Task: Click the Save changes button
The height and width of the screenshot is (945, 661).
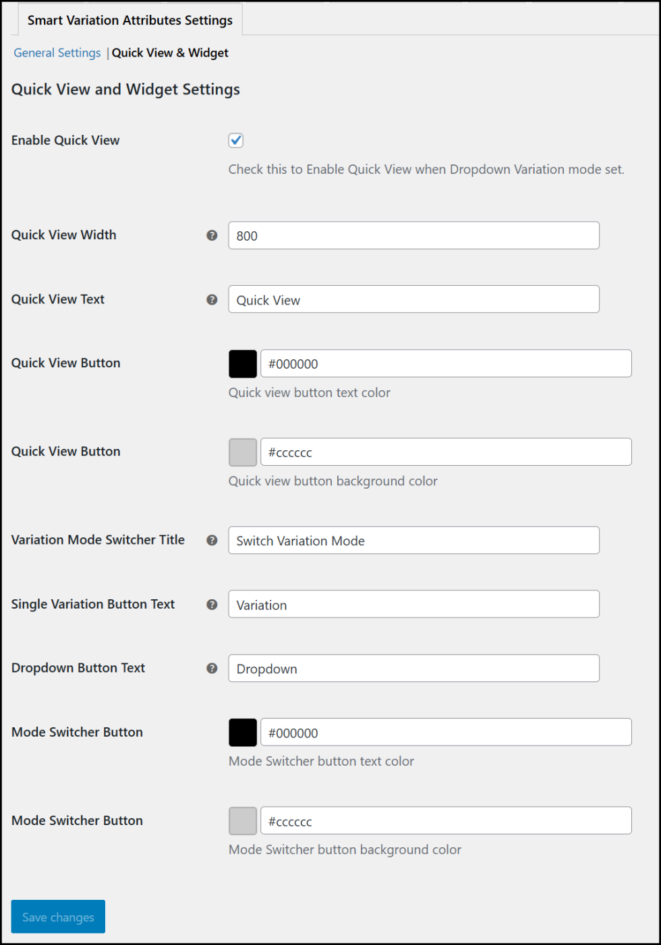Action: pos(58,917)
